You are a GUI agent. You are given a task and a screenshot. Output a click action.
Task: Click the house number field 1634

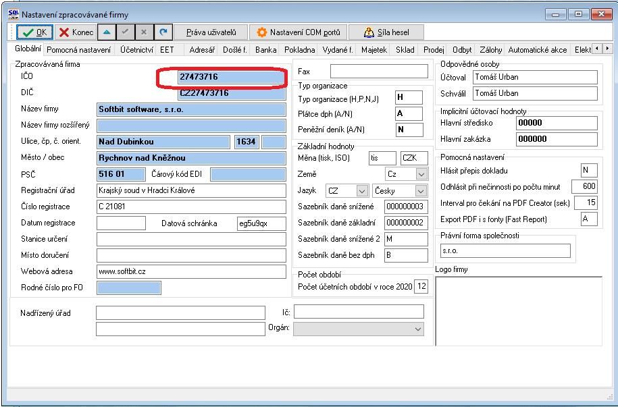click(247, 142)
